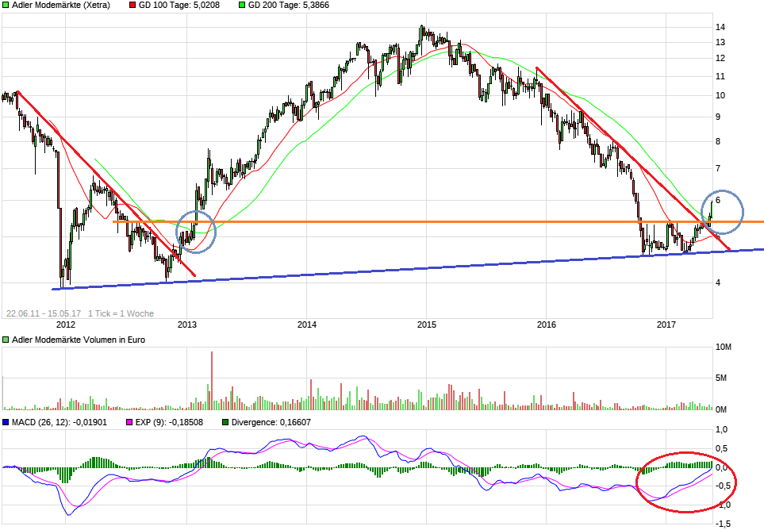The height and width of the screenshot is (530, 764).
Task: Click the dark green Divergence legend icon
Action: point(225,422)
